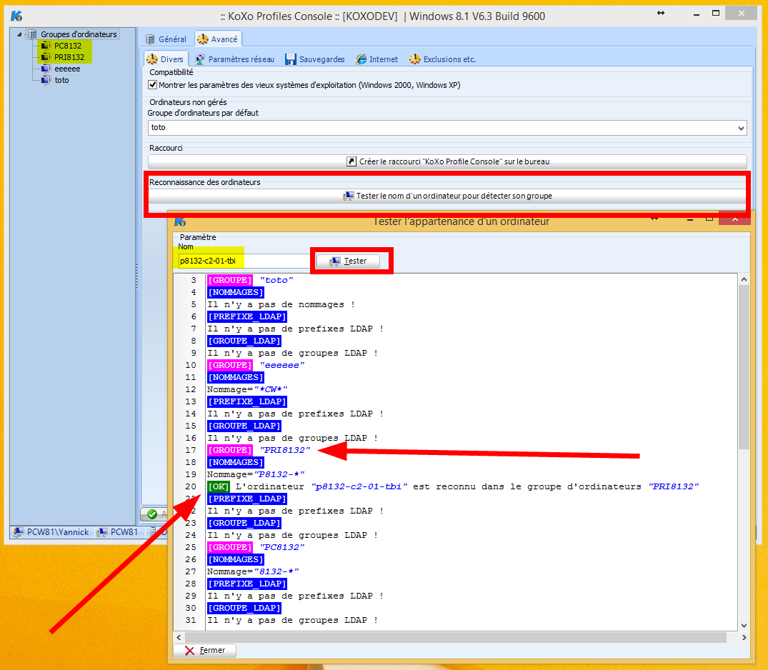Click the Tester button next to Nom field
This screenshot has width=768, height=670.
pyautogui.click(x=348, y=261)
